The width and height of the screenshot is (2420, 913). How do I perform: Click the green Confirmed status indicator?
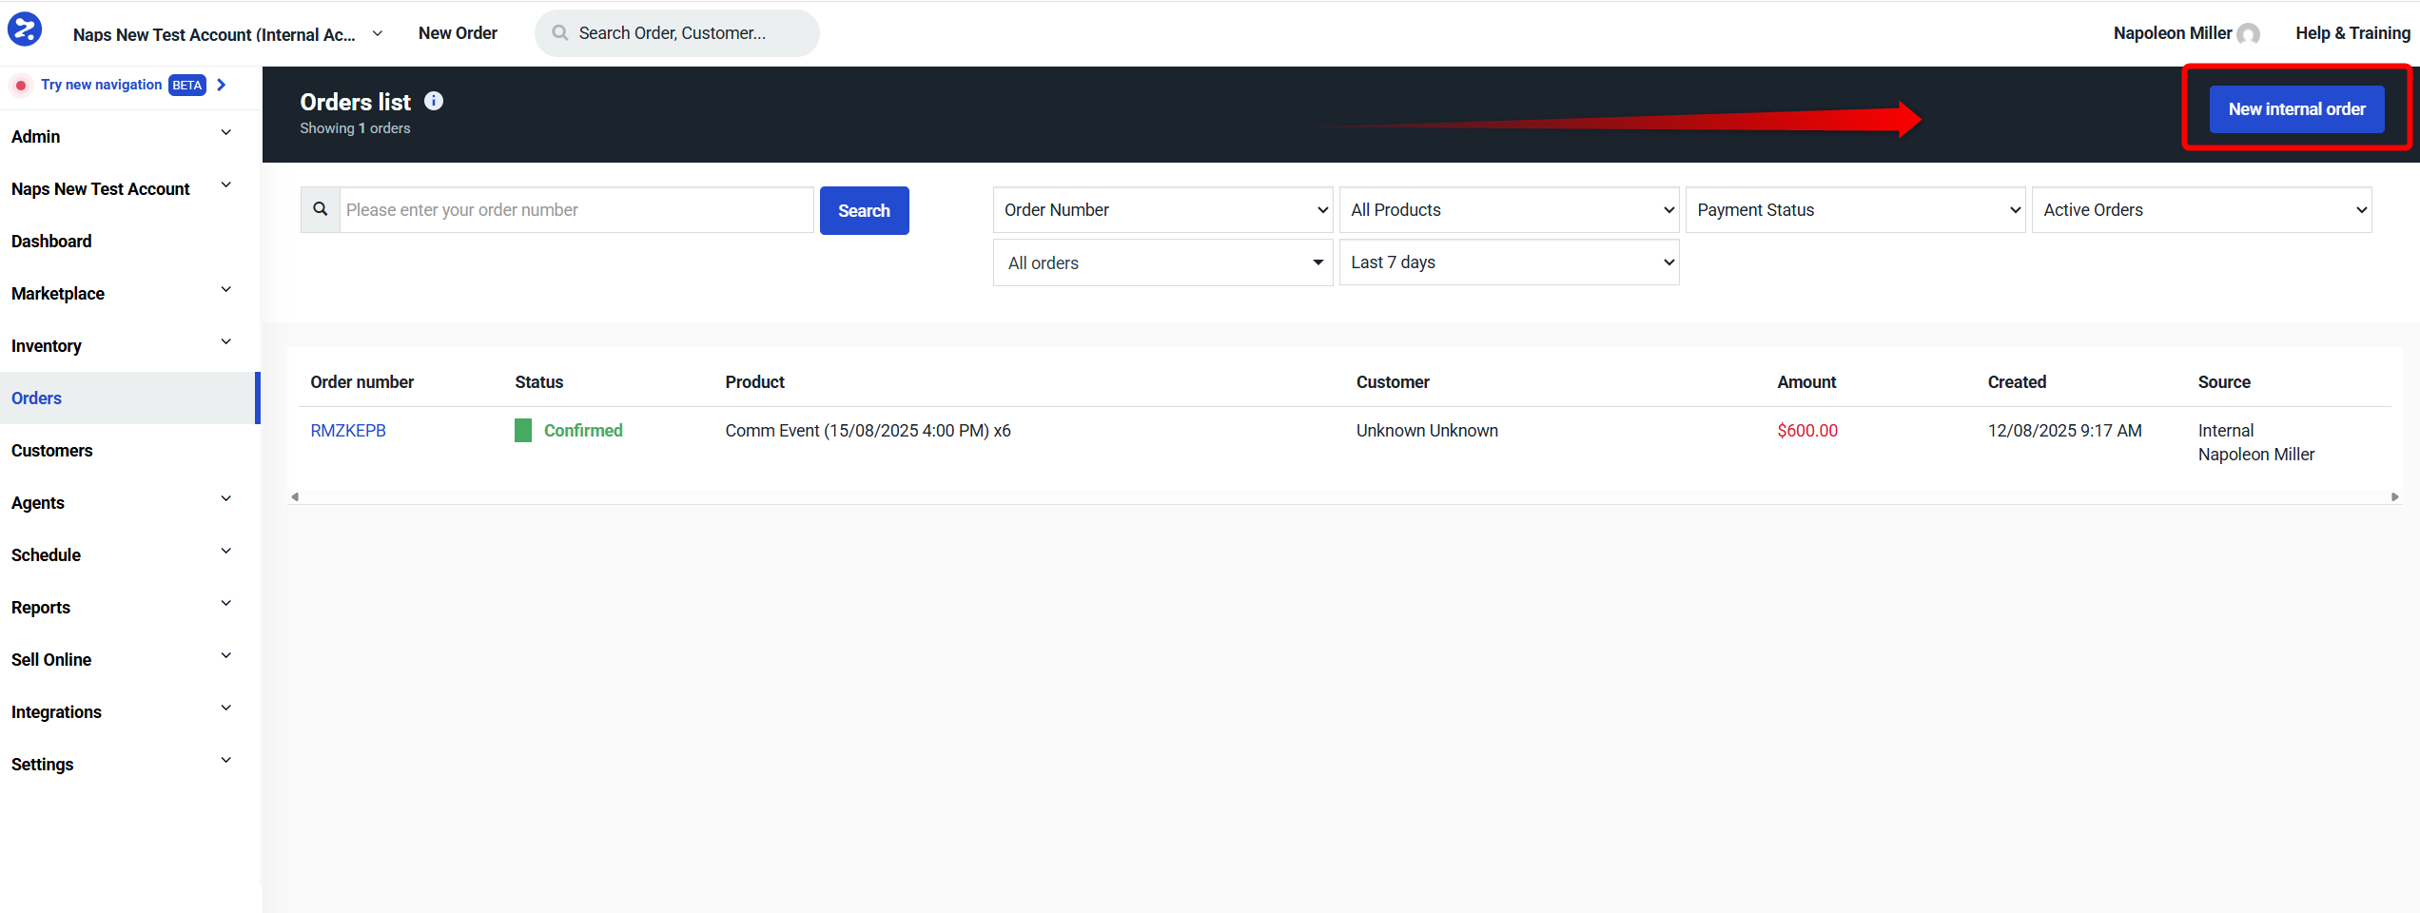(523, 430)
